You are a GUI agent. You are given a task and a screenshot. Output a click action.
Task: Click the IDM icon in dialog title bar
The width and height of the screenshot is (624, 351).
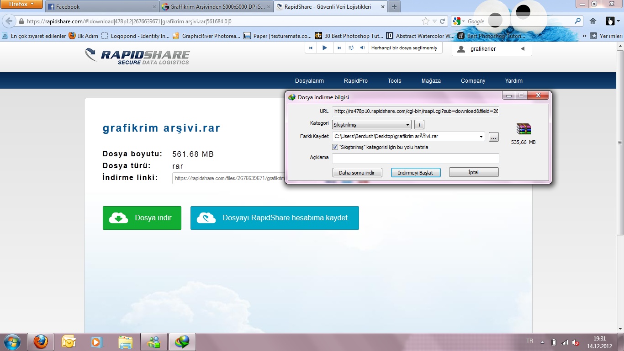tap(292, 97)
